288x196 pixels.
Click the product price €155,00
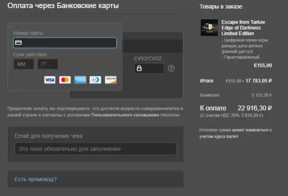tap(263, 65)
